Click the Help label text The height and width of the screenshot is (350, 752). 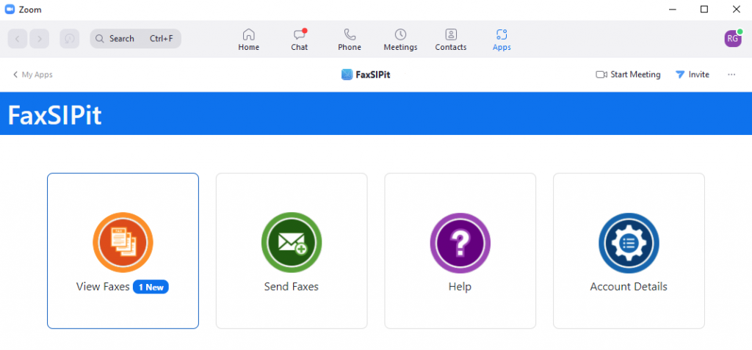[460, 287]
